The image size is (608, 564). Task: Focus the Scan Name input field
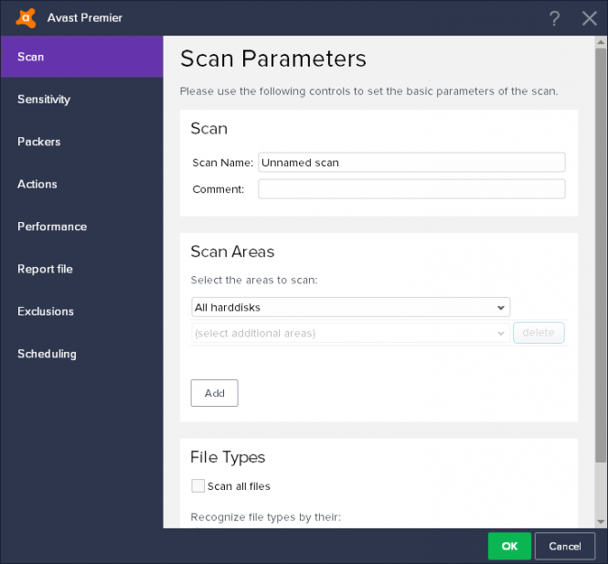coord(411,163)
